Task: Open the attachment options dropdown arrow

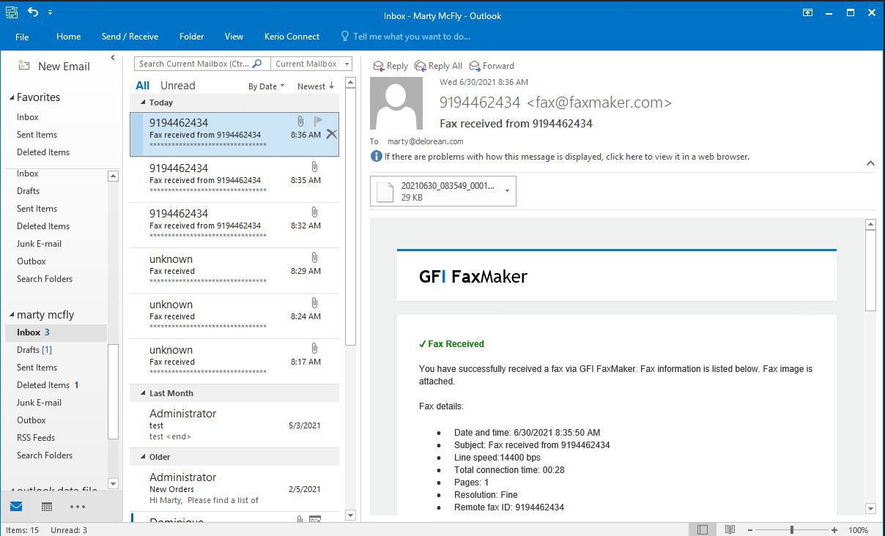Action: [507, 191]
